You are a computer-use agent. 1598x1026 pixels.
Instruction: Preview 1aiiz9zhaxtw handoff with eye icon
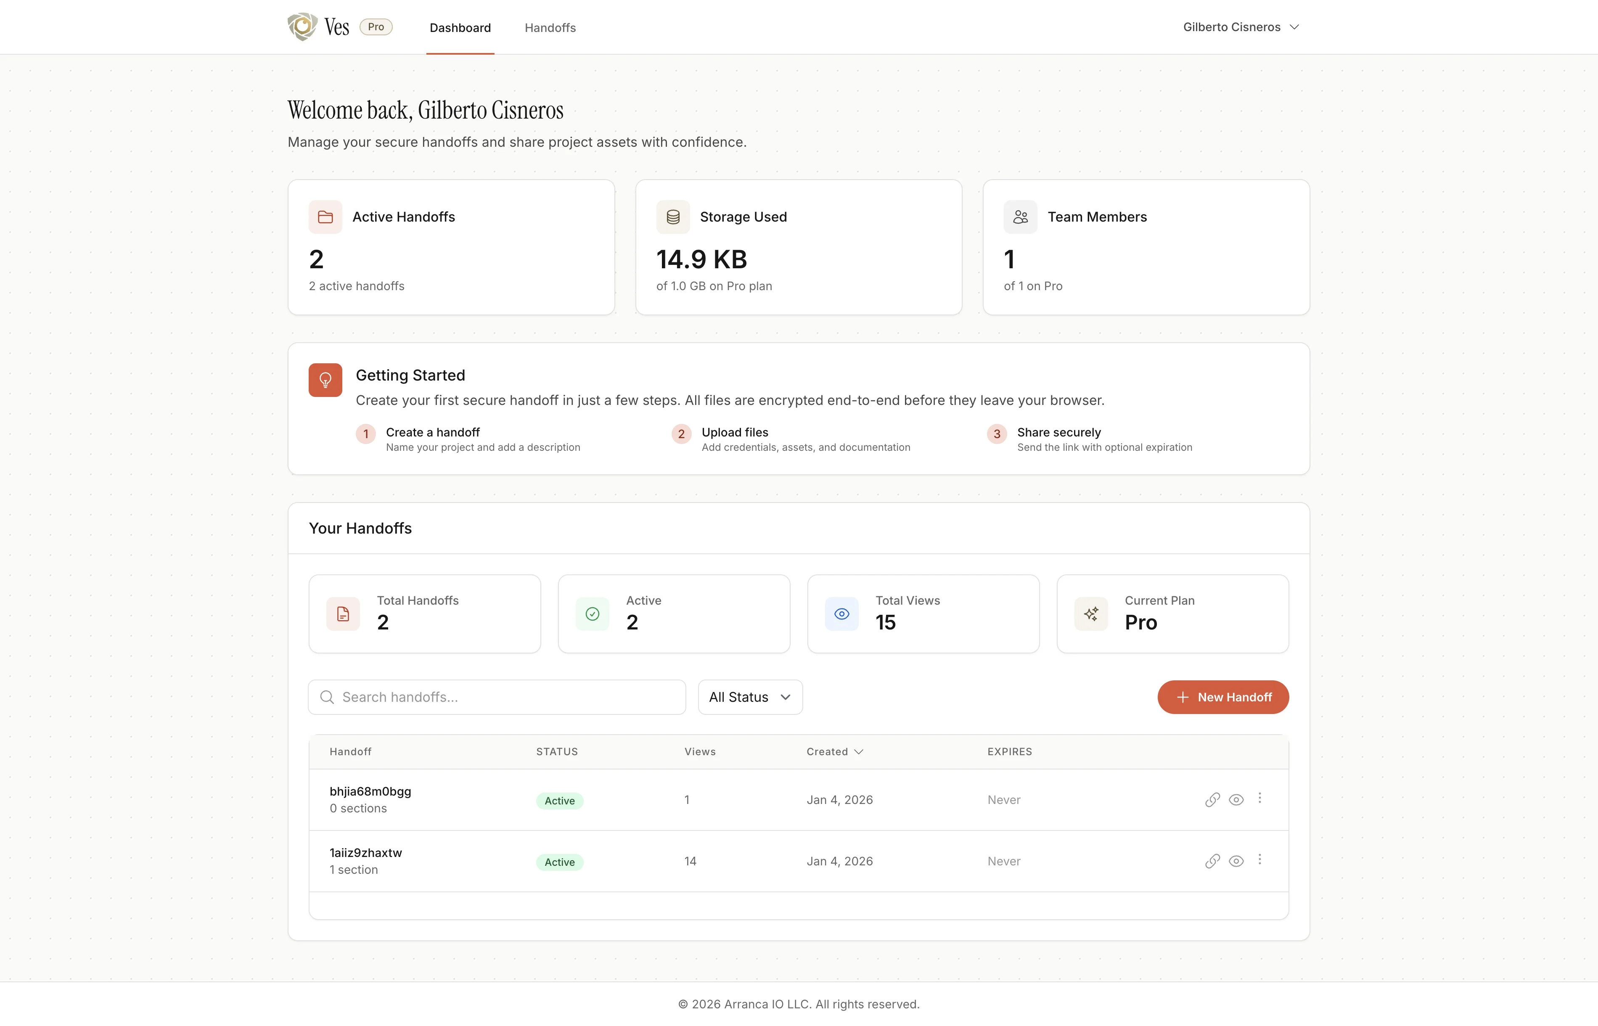pos(1236,861)
